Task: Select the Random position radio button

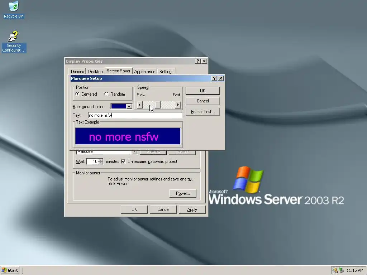Action: coord(106,94)
